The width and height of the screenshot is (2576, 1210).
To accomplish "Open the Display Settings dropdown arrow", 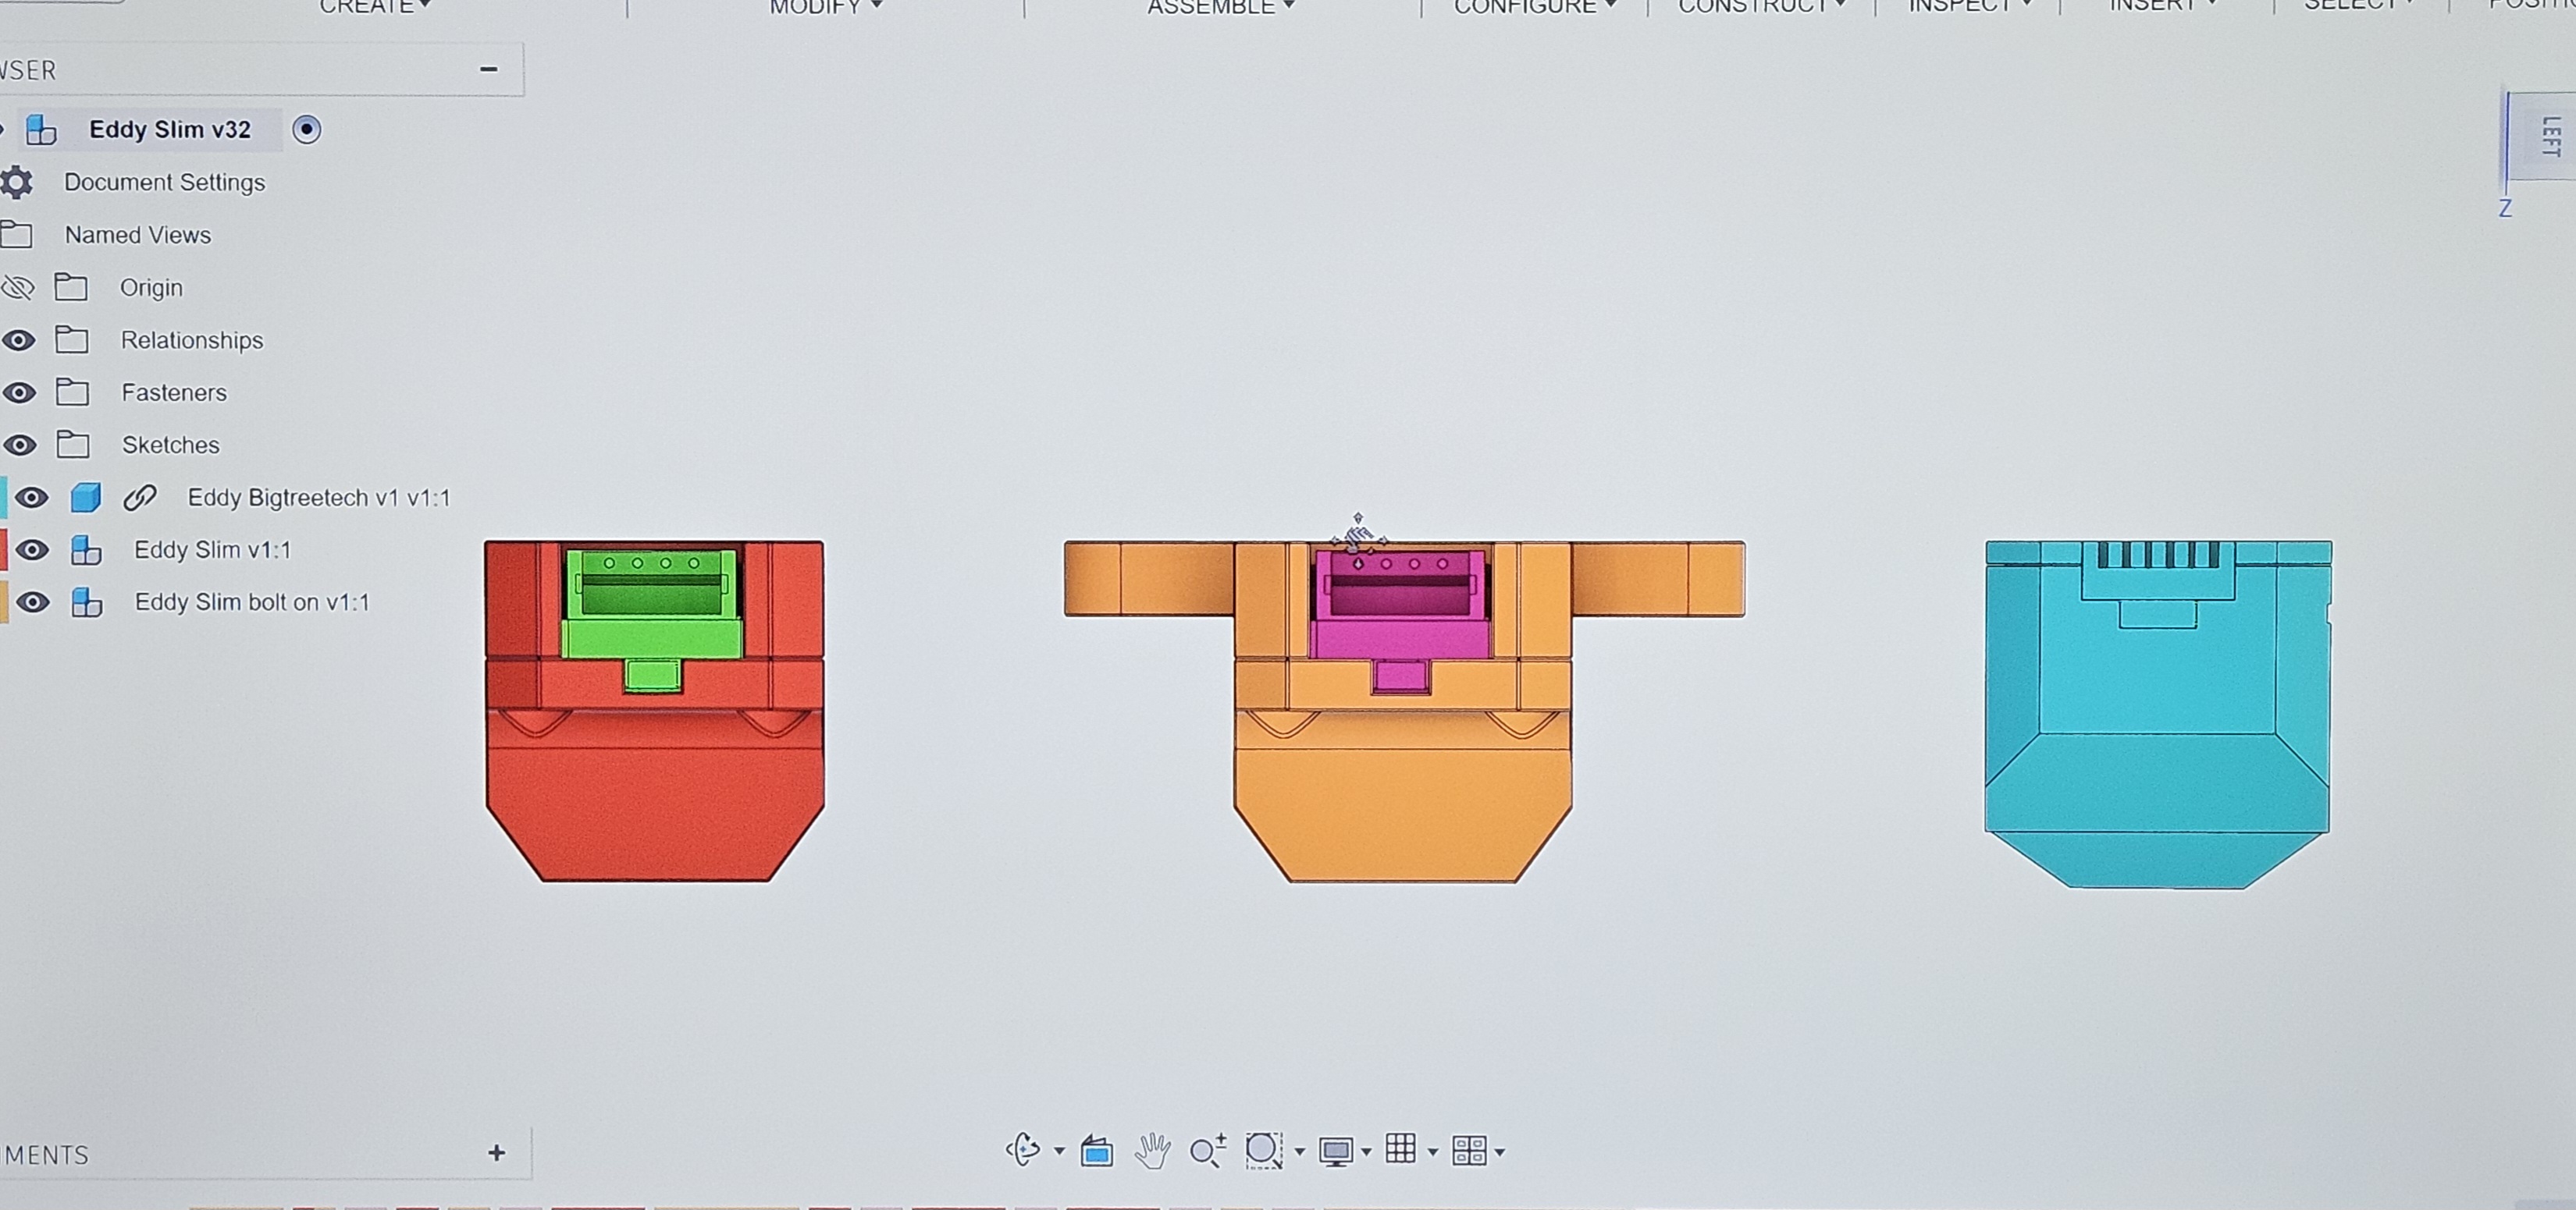I will click(x=1366, y=1153).
